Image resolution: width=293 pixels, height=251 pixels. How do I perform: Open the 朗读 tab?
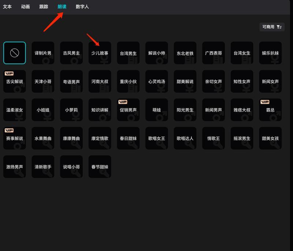(62, 7)
